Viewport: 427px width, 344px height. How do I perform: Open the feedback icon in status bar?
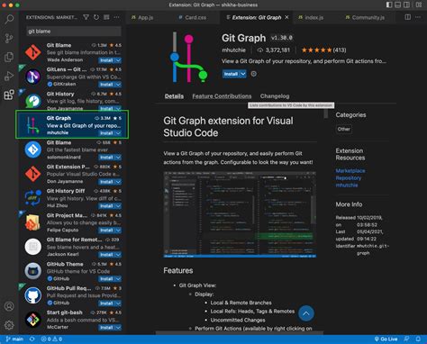click(406, 339)
